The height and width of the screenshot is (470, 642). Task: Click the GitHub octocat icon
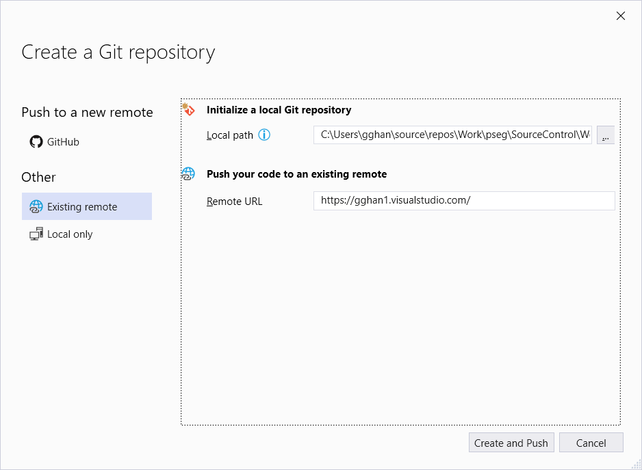(36, 142)
